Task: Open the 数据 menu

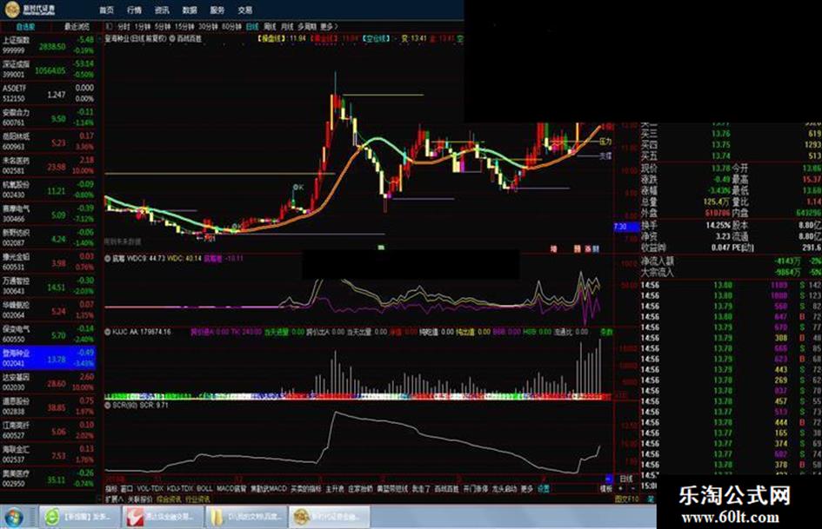Action: pos(190,10)
